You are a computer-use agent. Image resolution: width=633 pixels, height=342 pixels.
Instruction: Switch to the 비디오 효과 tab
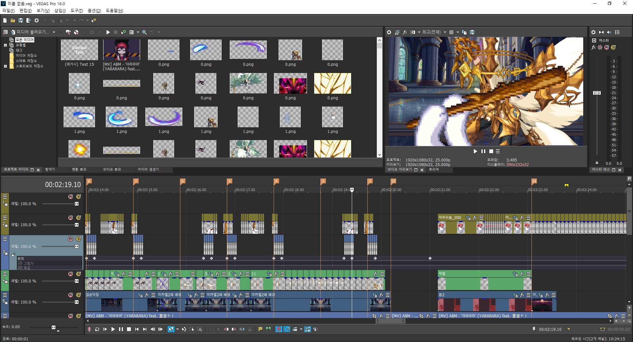(112, 169)
